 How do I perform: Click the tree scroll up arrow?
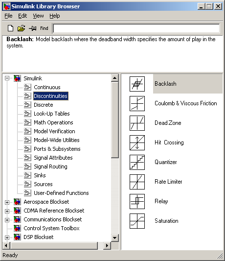115,78
